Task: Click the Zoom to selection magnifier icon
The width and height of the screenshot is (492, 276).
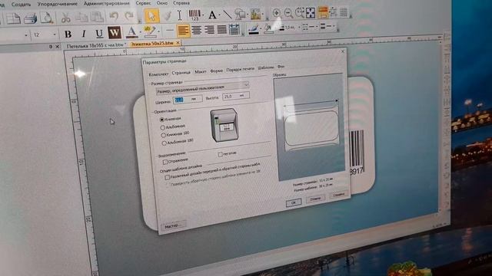Action: 300,13
